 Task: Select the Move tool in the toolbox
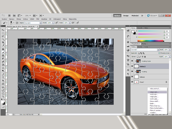tap(3, 30)
